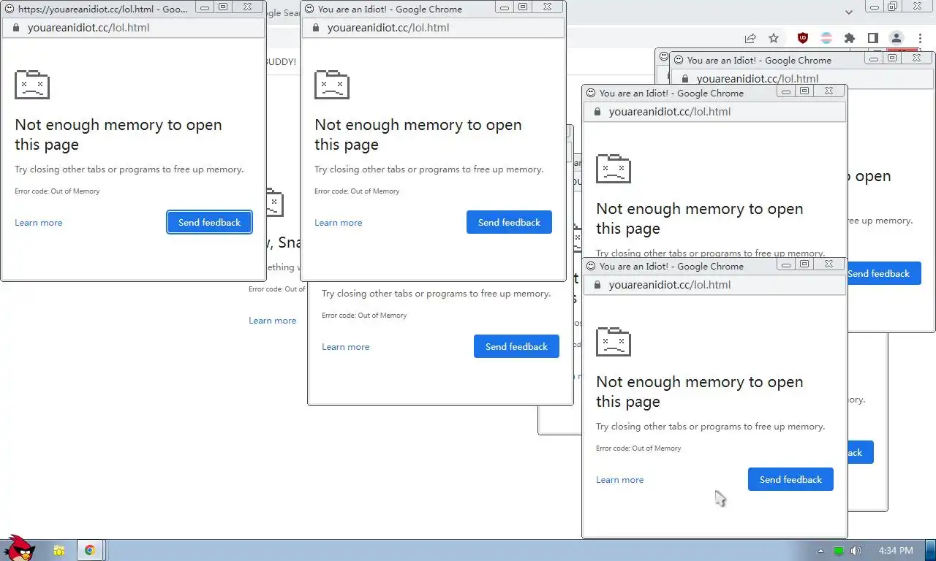Click the address bar URL in far-right popup
The width and height of the screenshot is (936, 561).
pos(758,79)
